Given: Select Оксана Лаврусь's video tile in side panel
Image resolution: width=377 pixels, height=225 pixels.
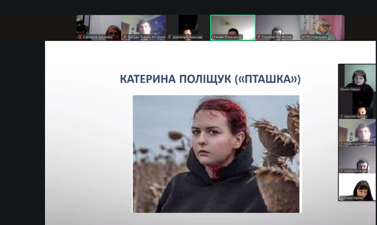Looking at the screenshot, I should (357, 76).
